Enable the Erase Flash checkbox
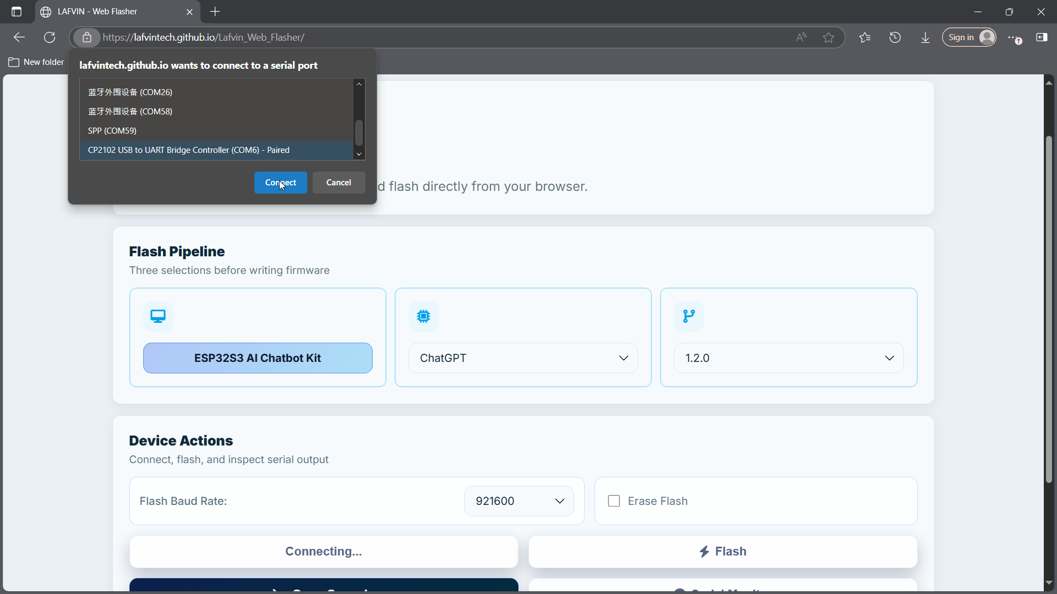This screenshot has width=1057, height=594. tap(614, 501)
